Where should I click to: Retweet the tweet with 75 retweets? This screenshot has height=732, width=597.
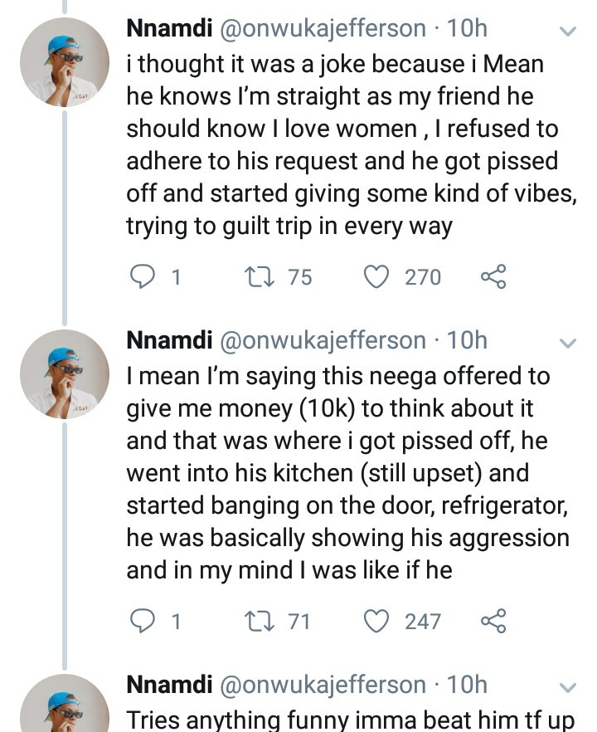tap(260, 277)
